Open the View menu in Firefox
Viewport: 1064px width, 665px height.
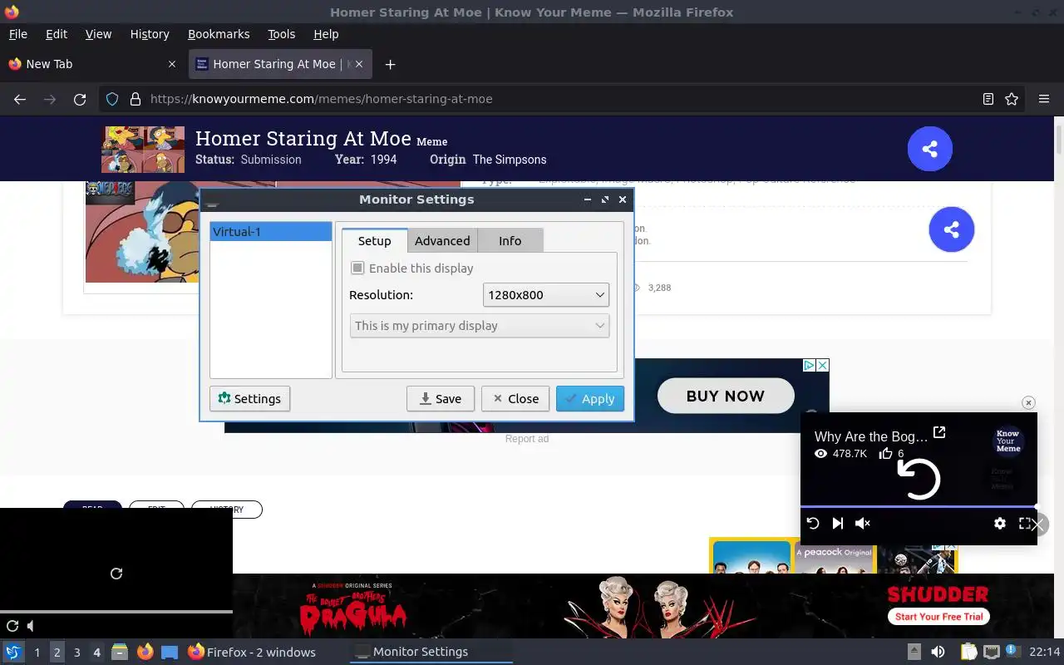tap(98, 34)
